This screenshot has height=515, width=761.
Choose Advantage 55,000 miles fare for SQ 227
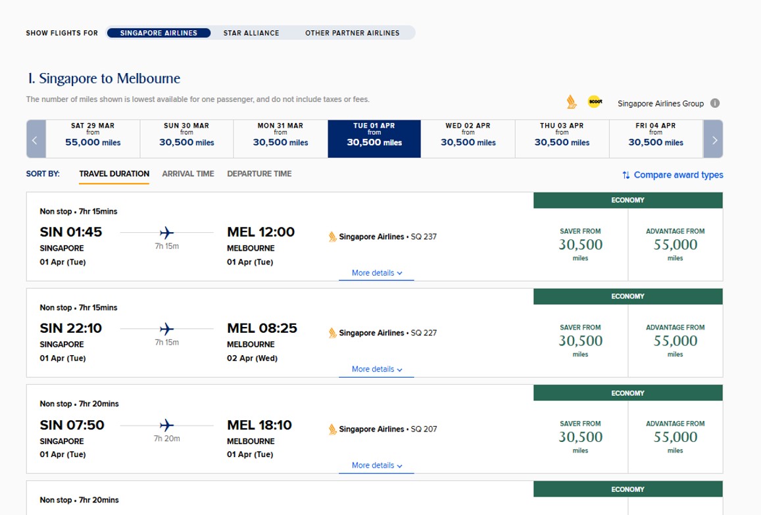click(x=675, y=341)
